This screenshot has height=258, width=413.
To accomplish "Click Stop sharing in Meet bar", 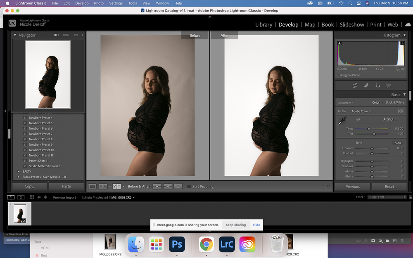I will pos(236,225).
